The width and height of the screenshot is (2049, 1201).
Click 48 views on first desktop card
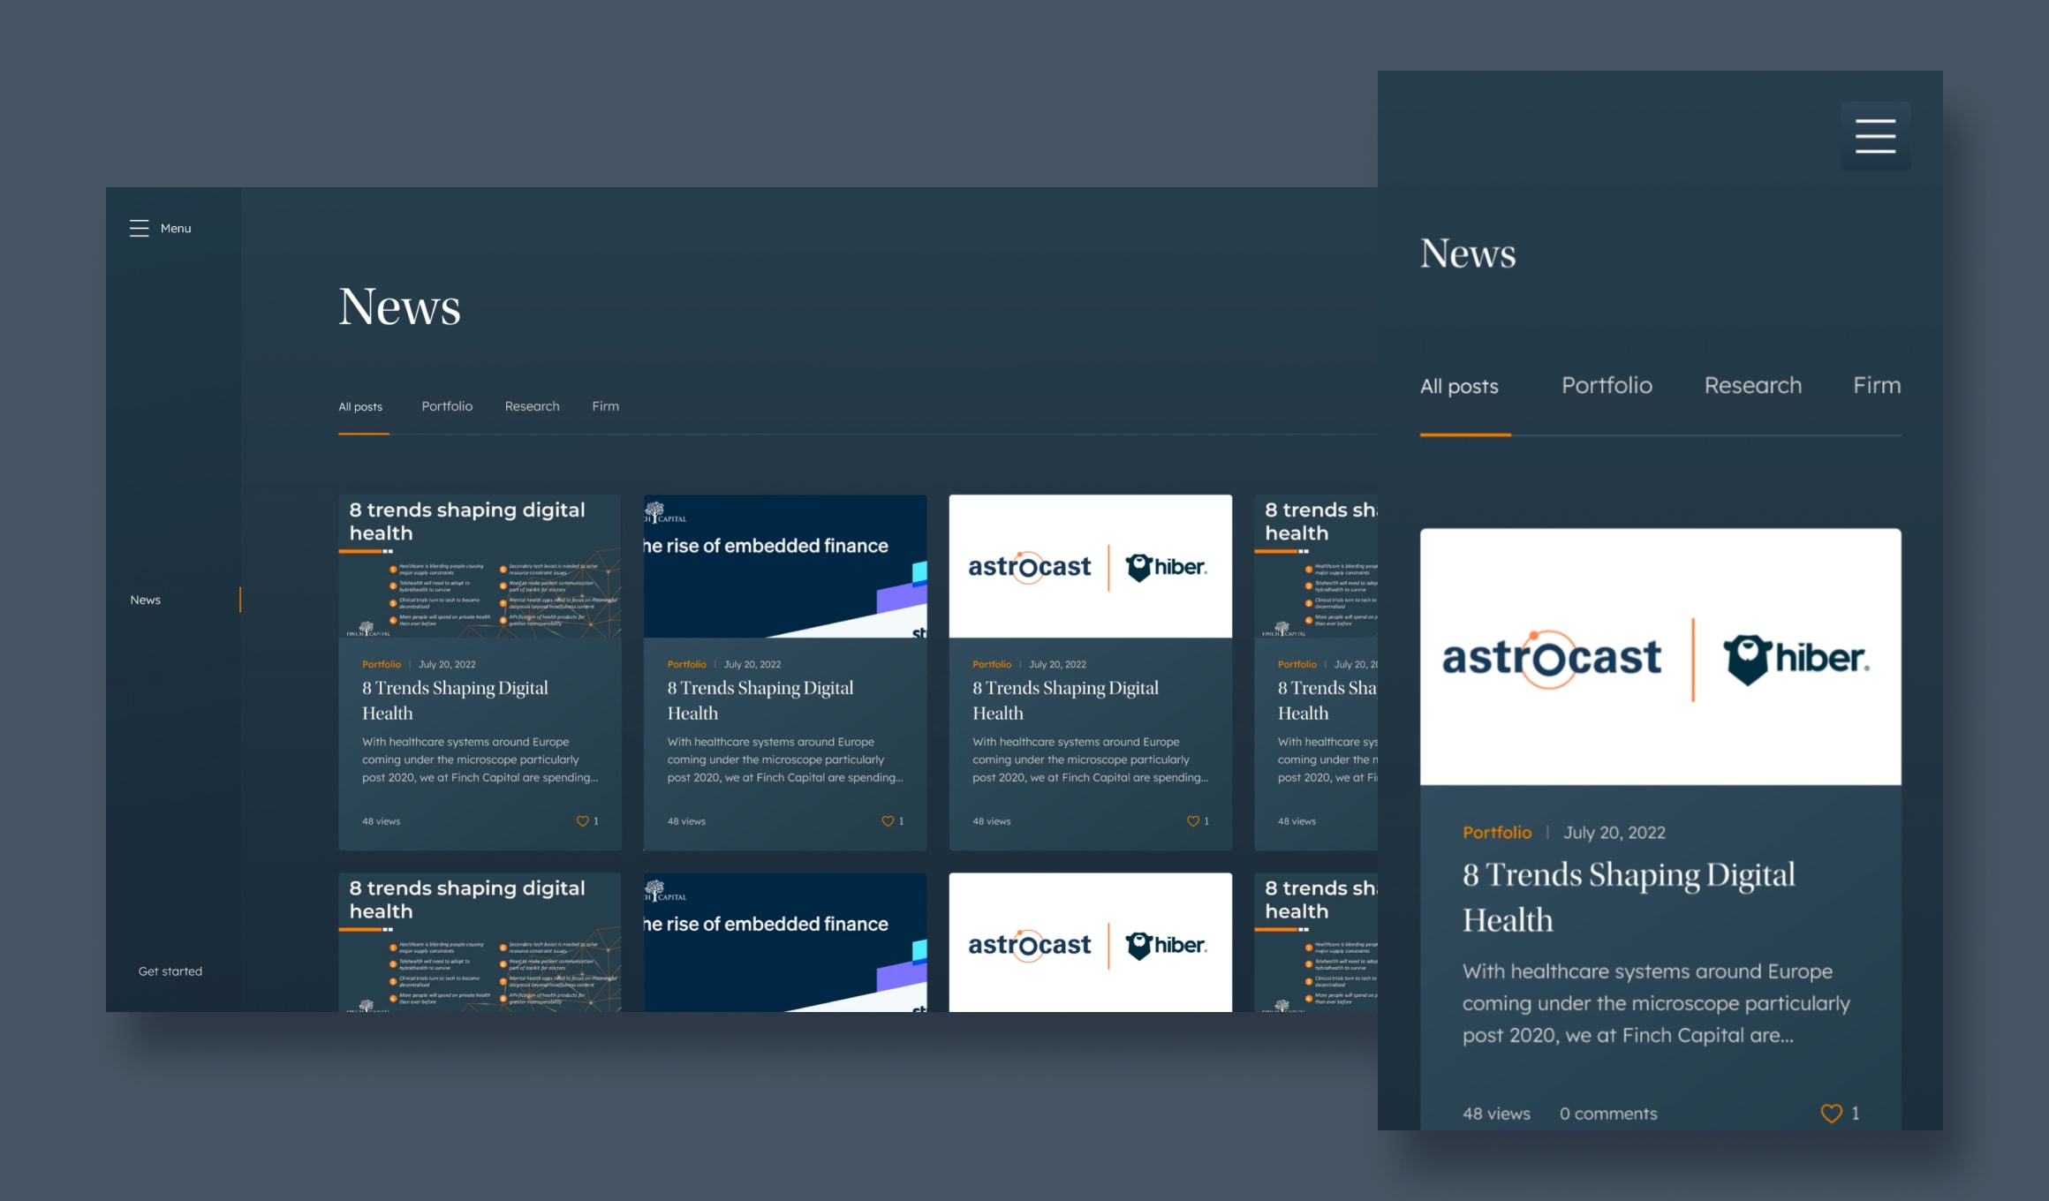(382, 821)
